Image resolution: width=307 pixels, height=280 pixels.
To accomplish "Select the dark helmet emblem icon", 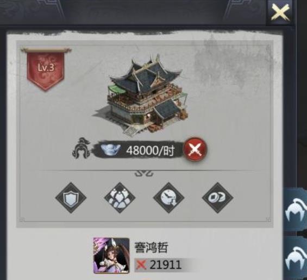I will coord(82,149).
